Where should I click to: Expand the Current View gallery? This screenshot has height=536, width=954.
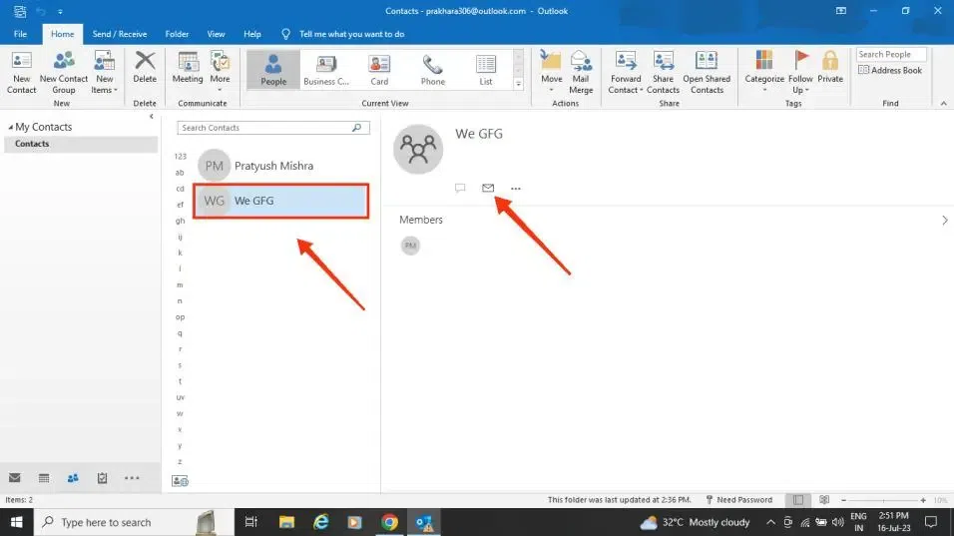point(518,84)
